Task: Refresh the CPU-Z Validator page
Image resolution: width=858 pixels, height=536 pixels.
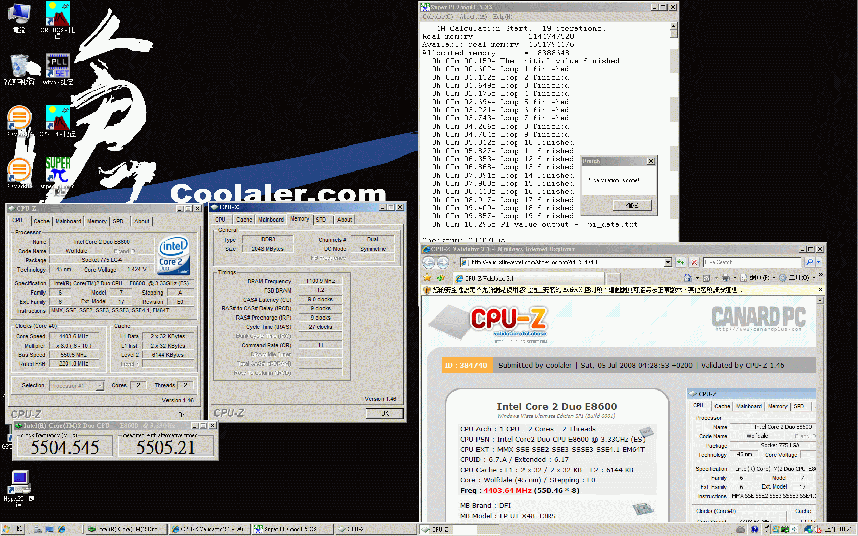Action: point(681,262)
